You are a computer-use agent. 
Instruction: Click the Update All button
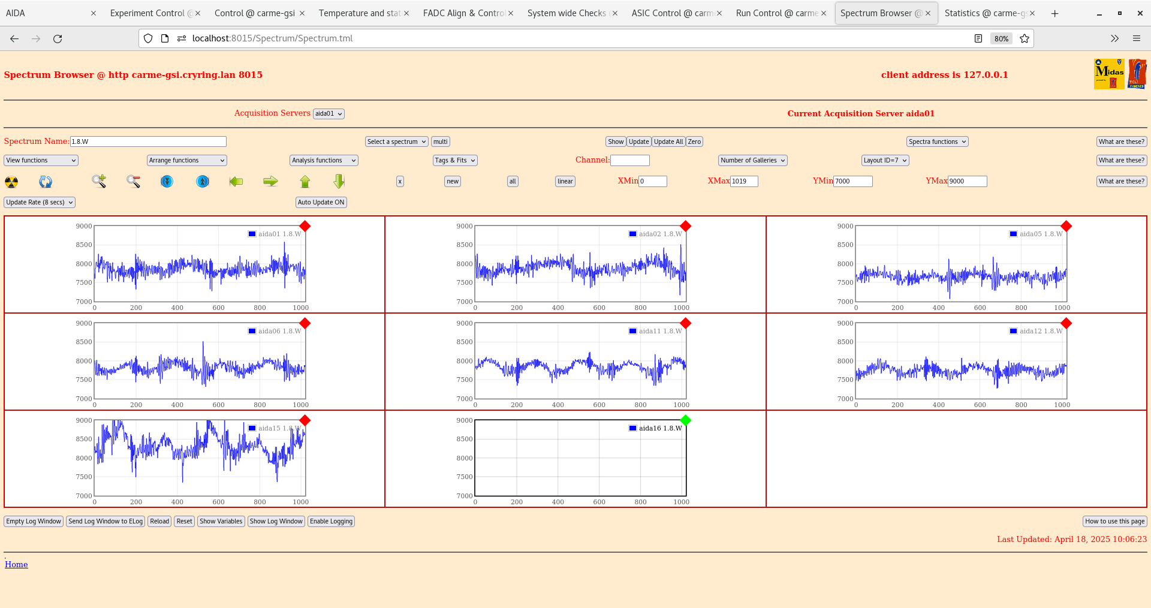click(x=668, y=142)
